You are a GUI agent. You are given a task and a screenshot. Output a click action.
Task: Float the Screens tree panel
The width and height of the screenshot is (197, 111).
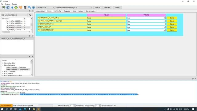pos(30,57)
